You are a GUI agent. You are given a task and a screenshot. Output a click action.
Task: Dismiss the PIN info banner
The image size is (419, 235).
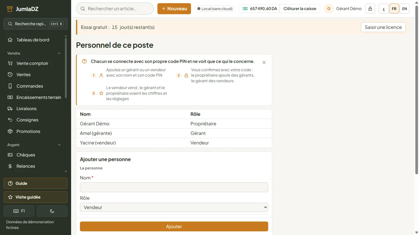point(264,62)
